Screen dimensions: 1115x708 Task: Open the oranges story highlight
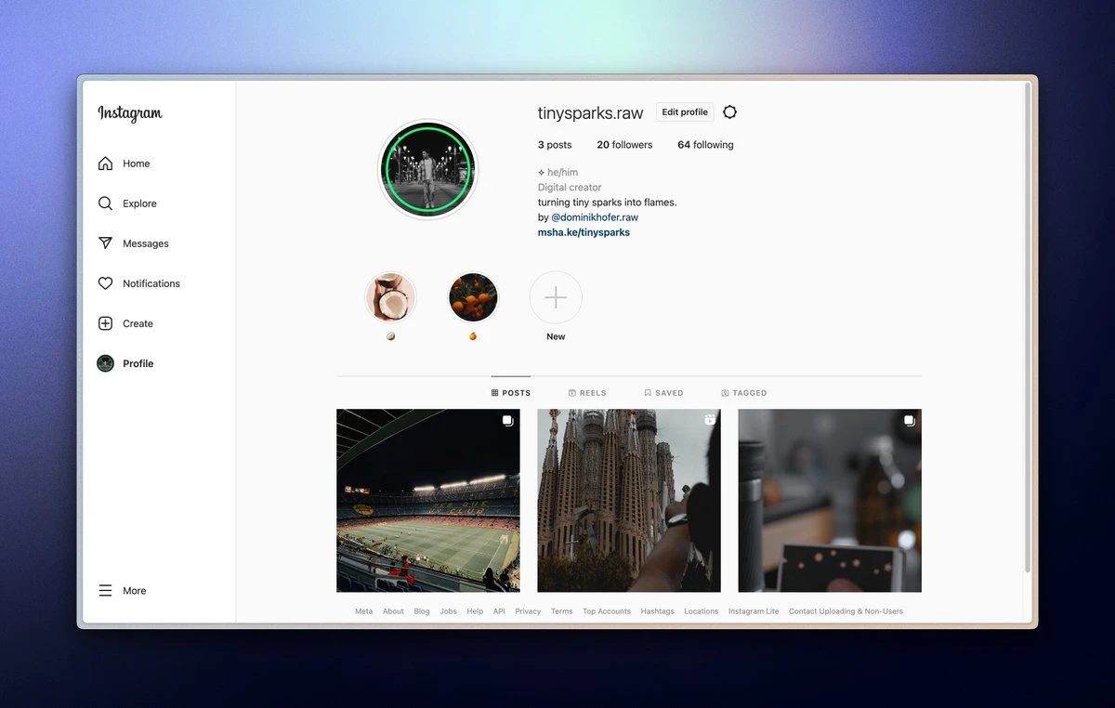tap(473, 297)
